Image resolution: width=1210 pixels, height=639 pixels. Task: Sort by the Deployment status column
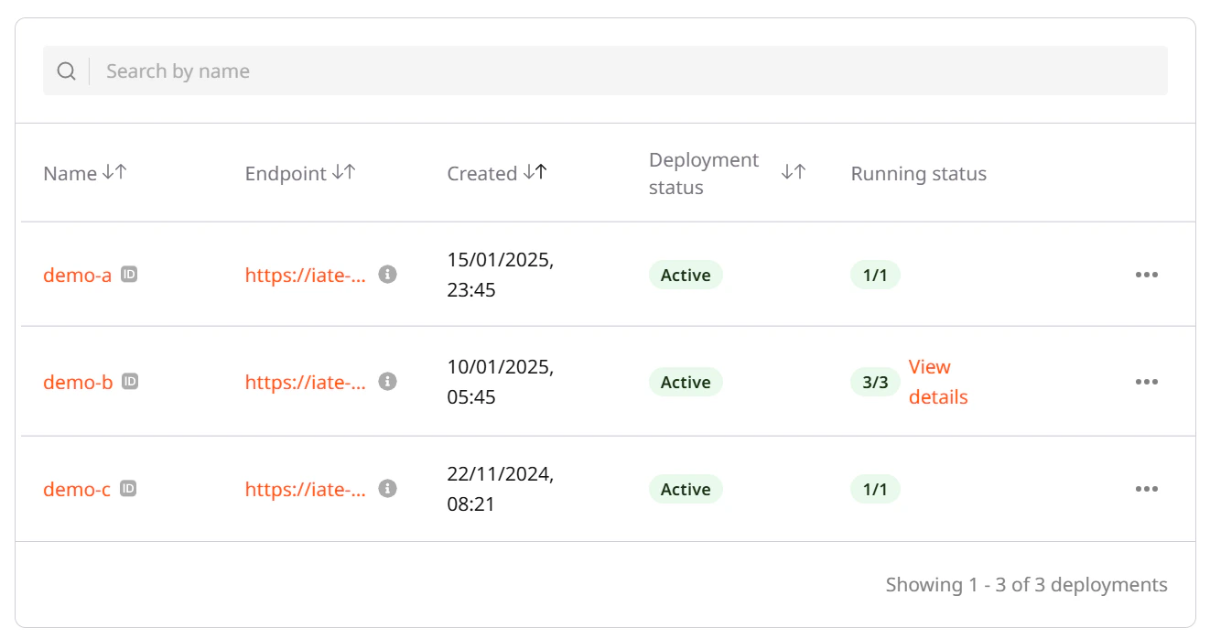(793, 172)
